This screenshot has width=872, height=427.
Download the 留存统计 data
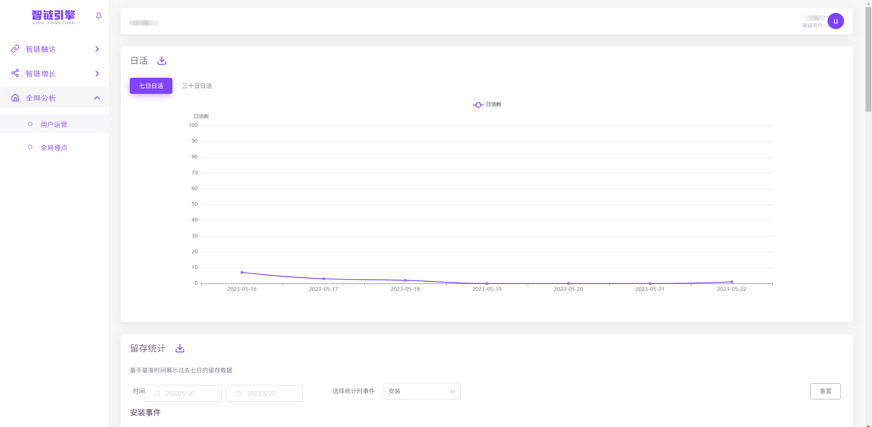click(x=180, y=348)
